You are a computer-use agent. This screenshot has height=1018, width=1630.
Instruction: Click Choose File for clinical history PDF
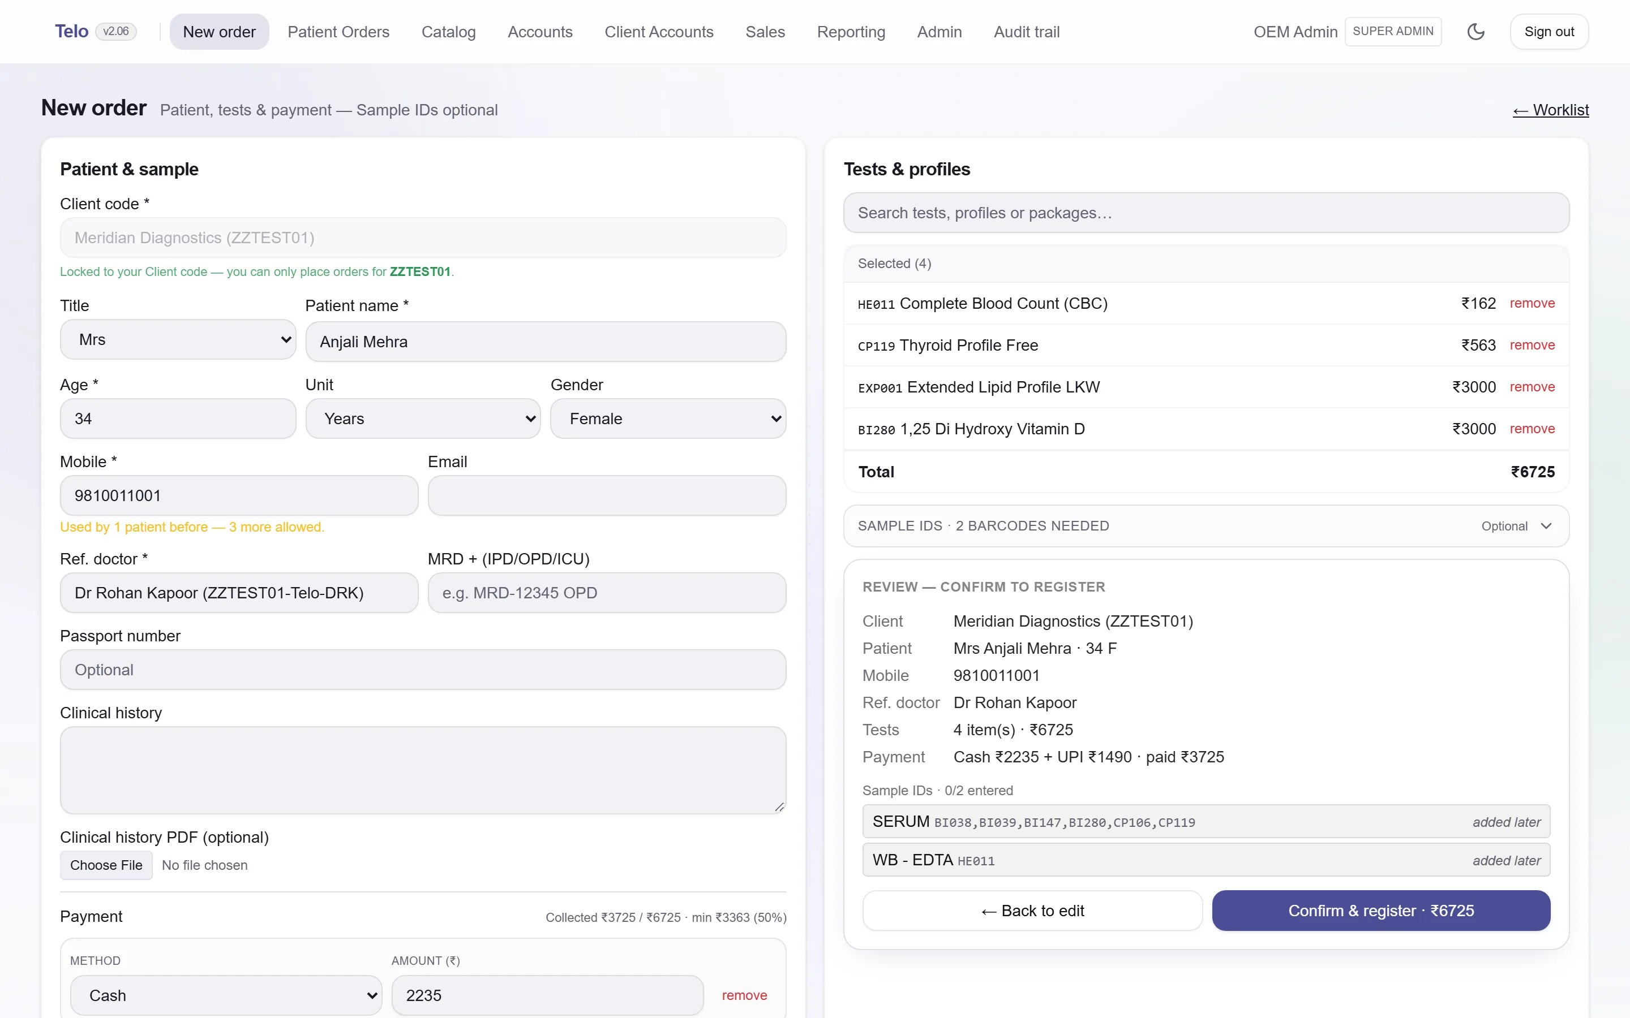tap(106, 865)
